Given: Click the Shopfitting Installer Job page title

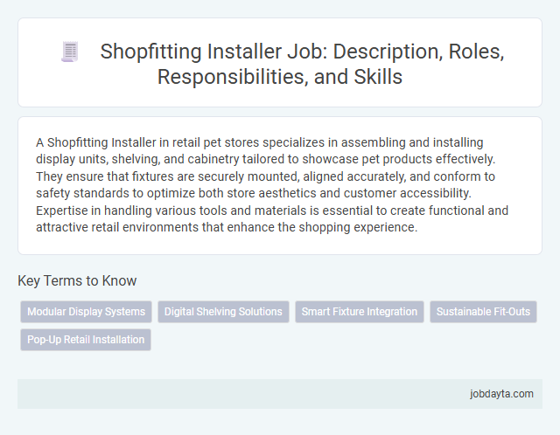Looking at the screenshot, I should [x=302, y=64].
